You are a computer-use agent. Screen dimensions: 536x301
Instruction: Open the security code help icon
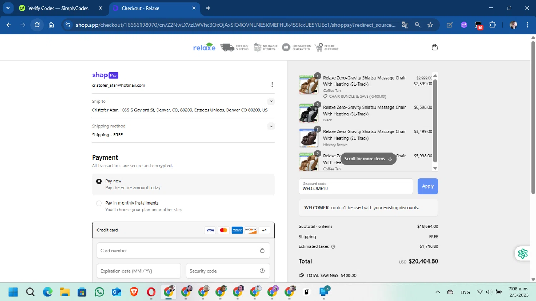tap(262, 271)
